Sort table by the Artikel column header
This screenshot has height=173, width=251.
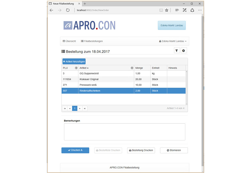(x=83, y=68)
